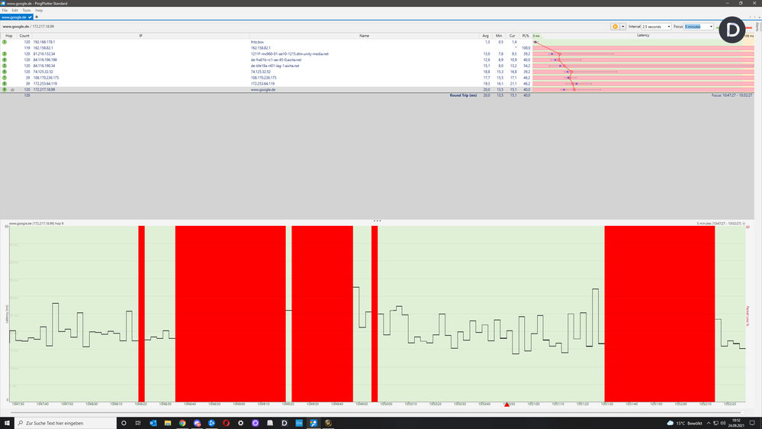The height and width of the screenshot is (429, 762).
Task: Open notification center icon in system tray
Action: (752, 423)
